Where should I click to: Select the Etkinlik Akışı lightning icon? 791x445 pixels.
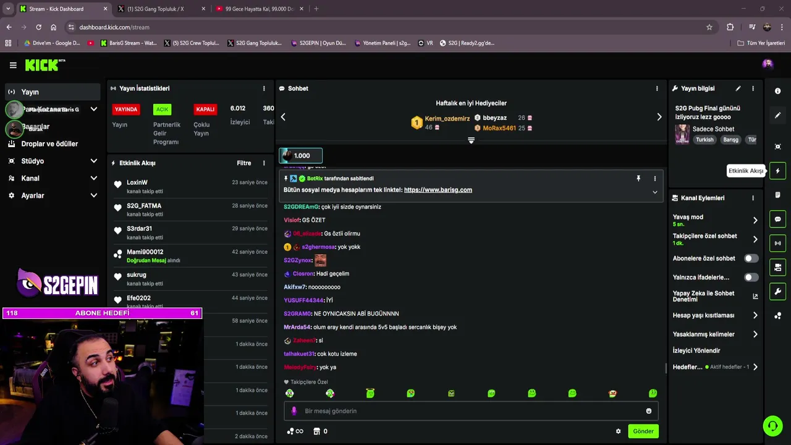coord(777,171)
